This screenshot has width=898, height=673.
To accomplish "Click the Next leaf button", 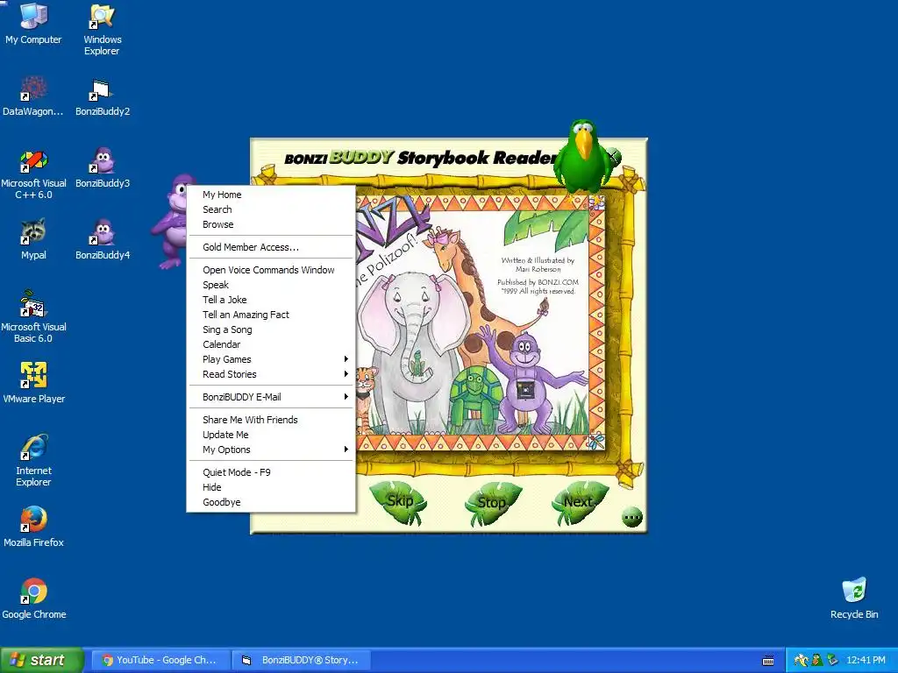I will click(579, 502).
